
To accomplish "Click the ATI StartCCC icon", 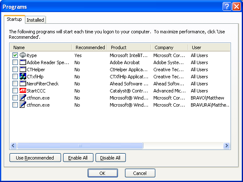I will click(x=23, y=91).
